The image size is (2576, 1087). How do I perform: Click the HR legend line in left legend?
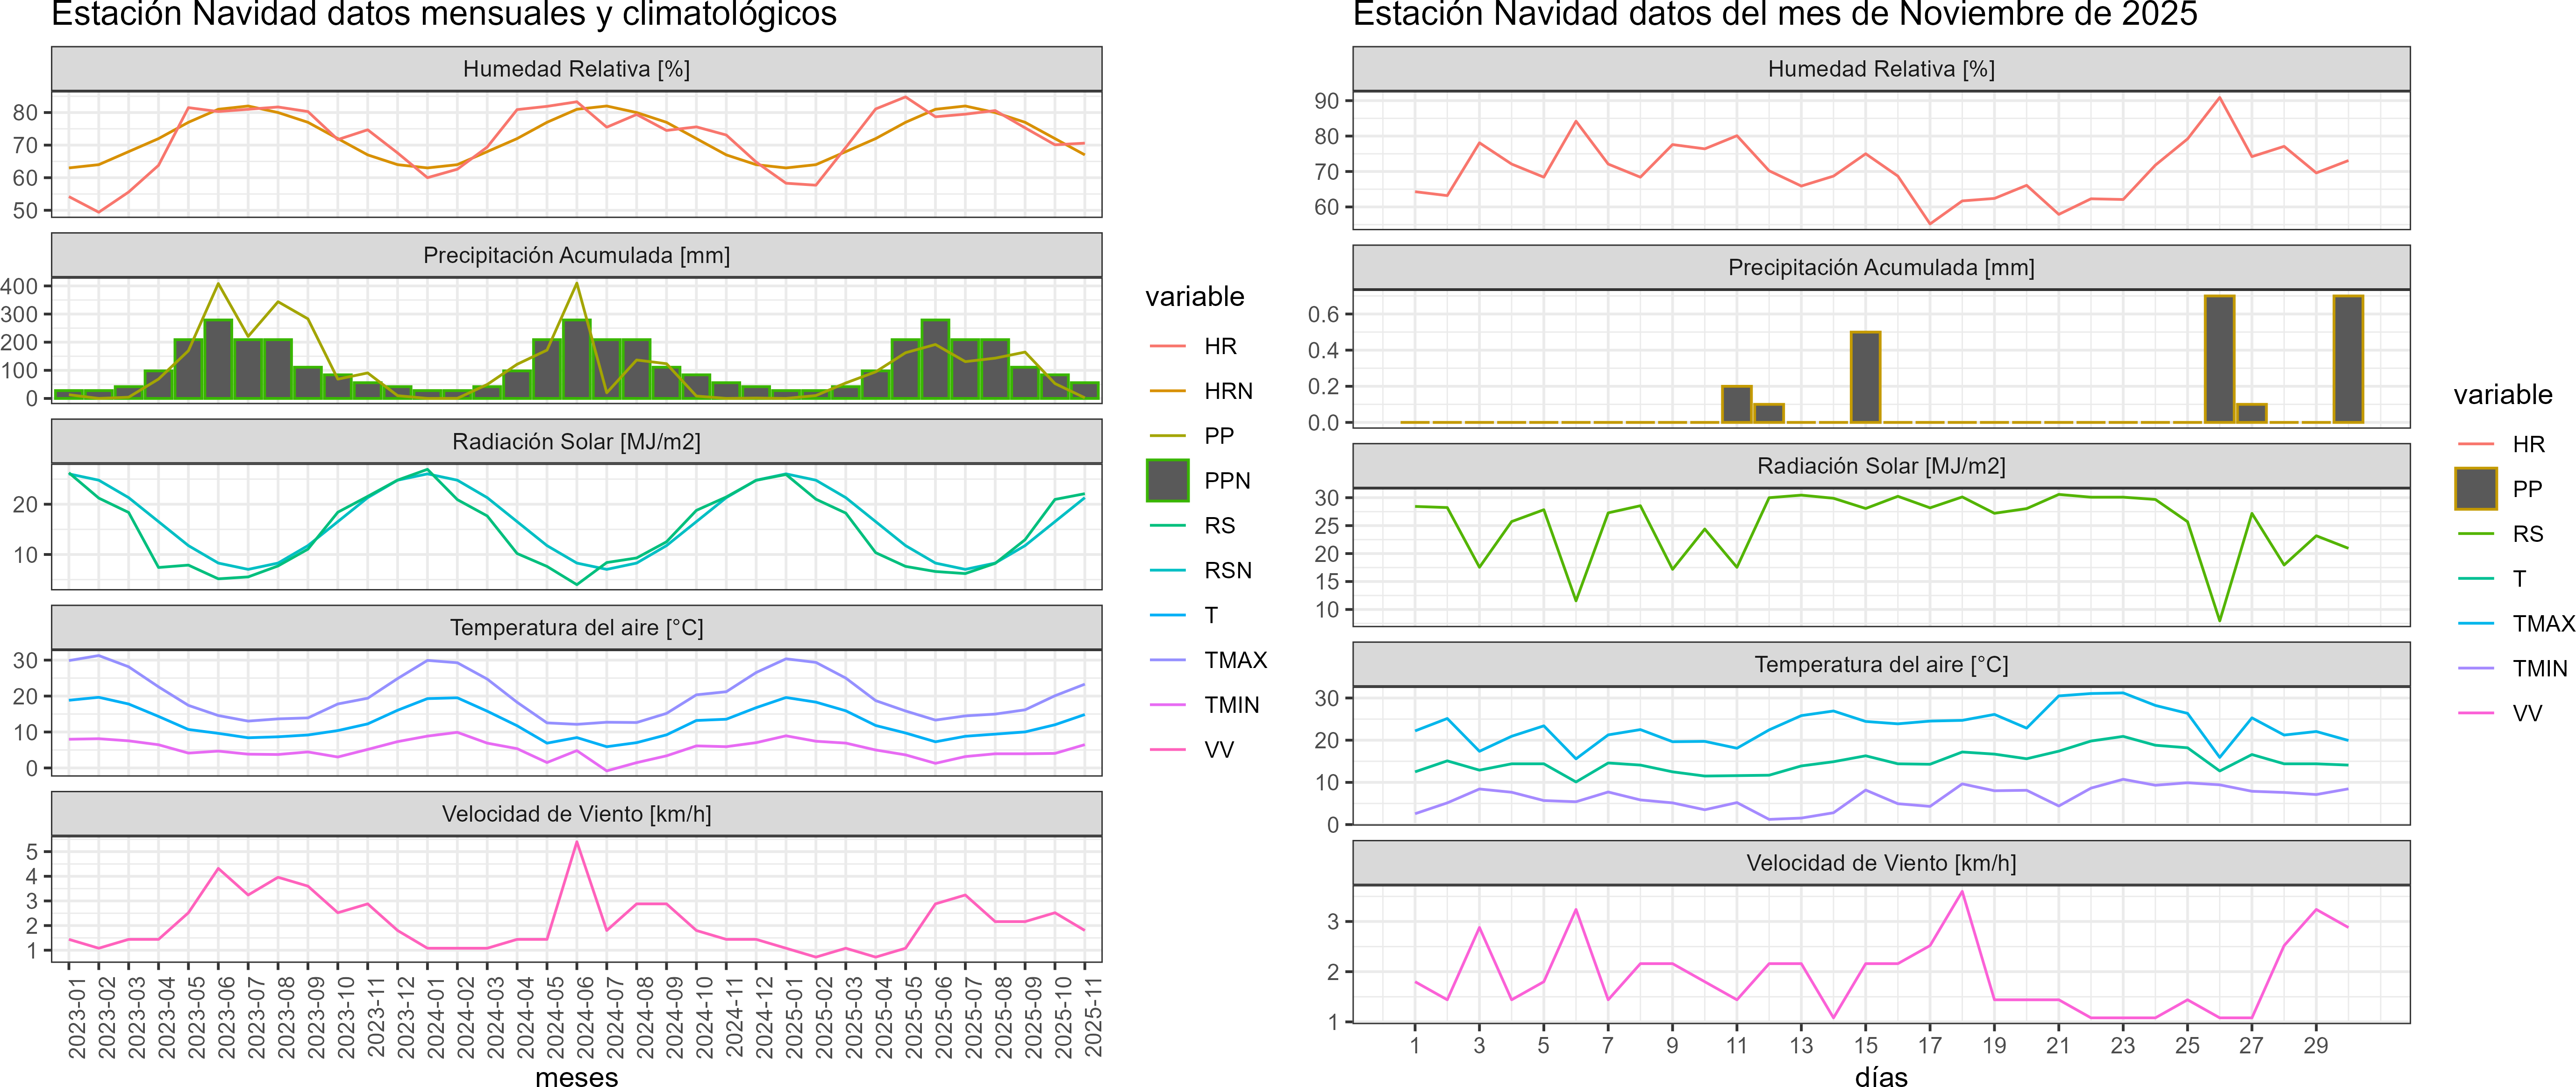click(x=1167, y=346)
